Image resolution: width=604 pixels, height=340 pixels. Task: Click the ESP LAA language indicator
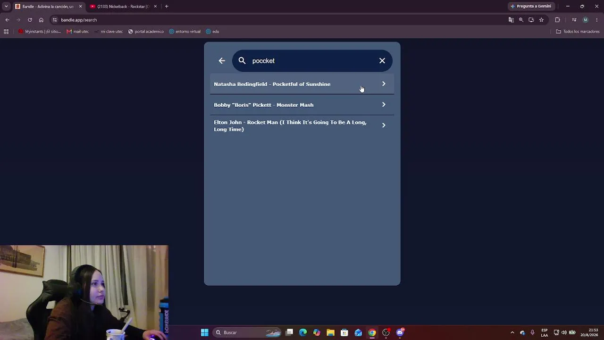pos(545,332)
